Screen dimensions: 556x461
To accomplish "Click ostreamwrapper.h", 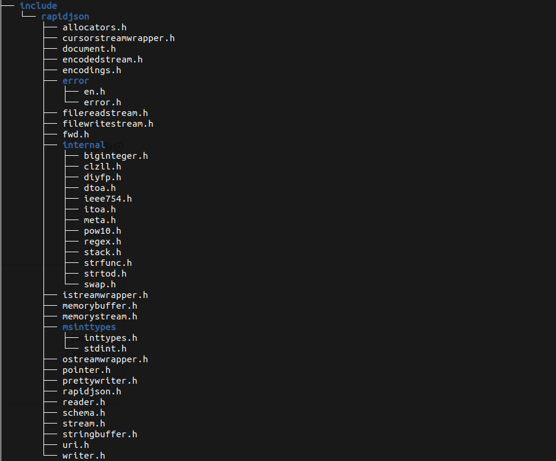I will coord(105,359).
